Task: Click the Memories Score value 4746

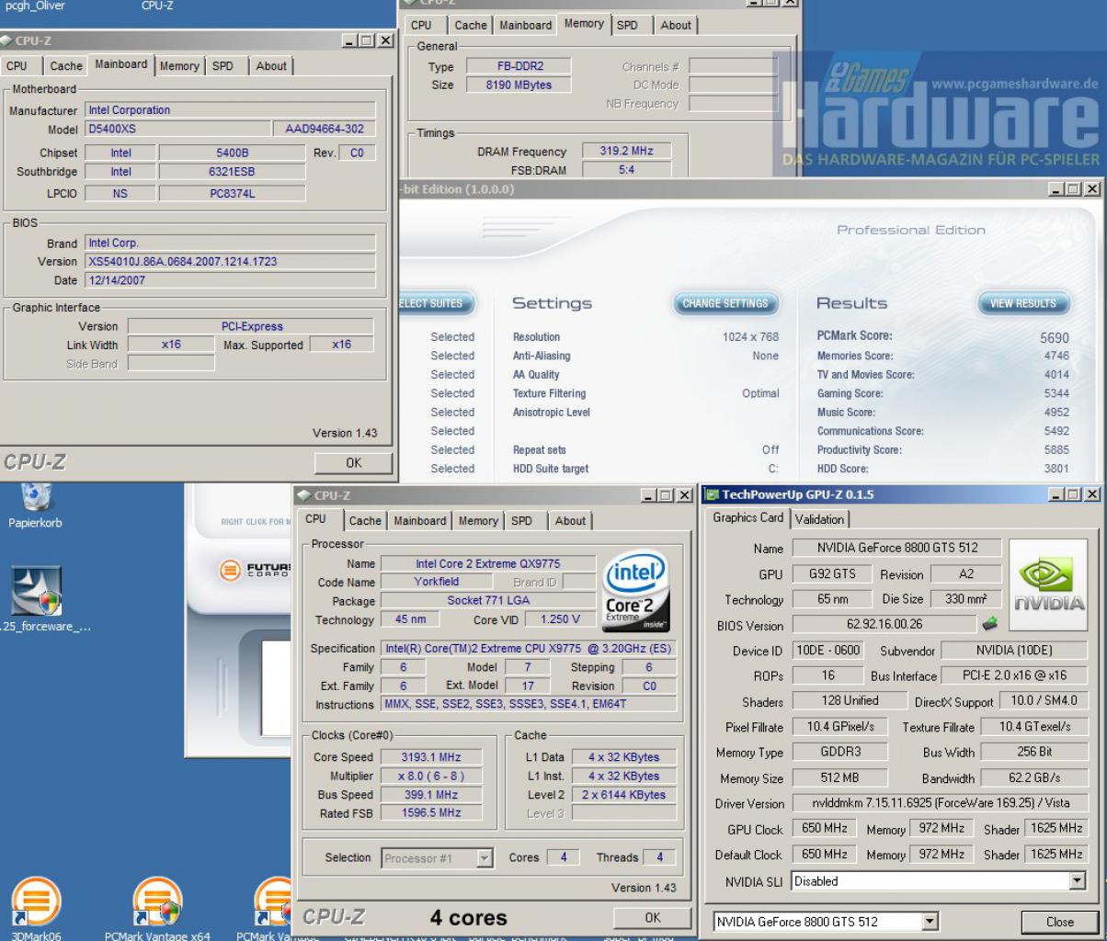Action: [1056, 356]
